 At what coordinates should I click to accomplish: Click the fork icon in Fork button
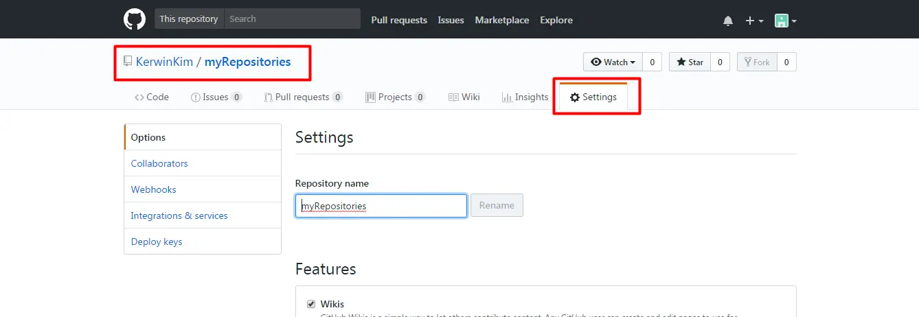tap(748, 62)
